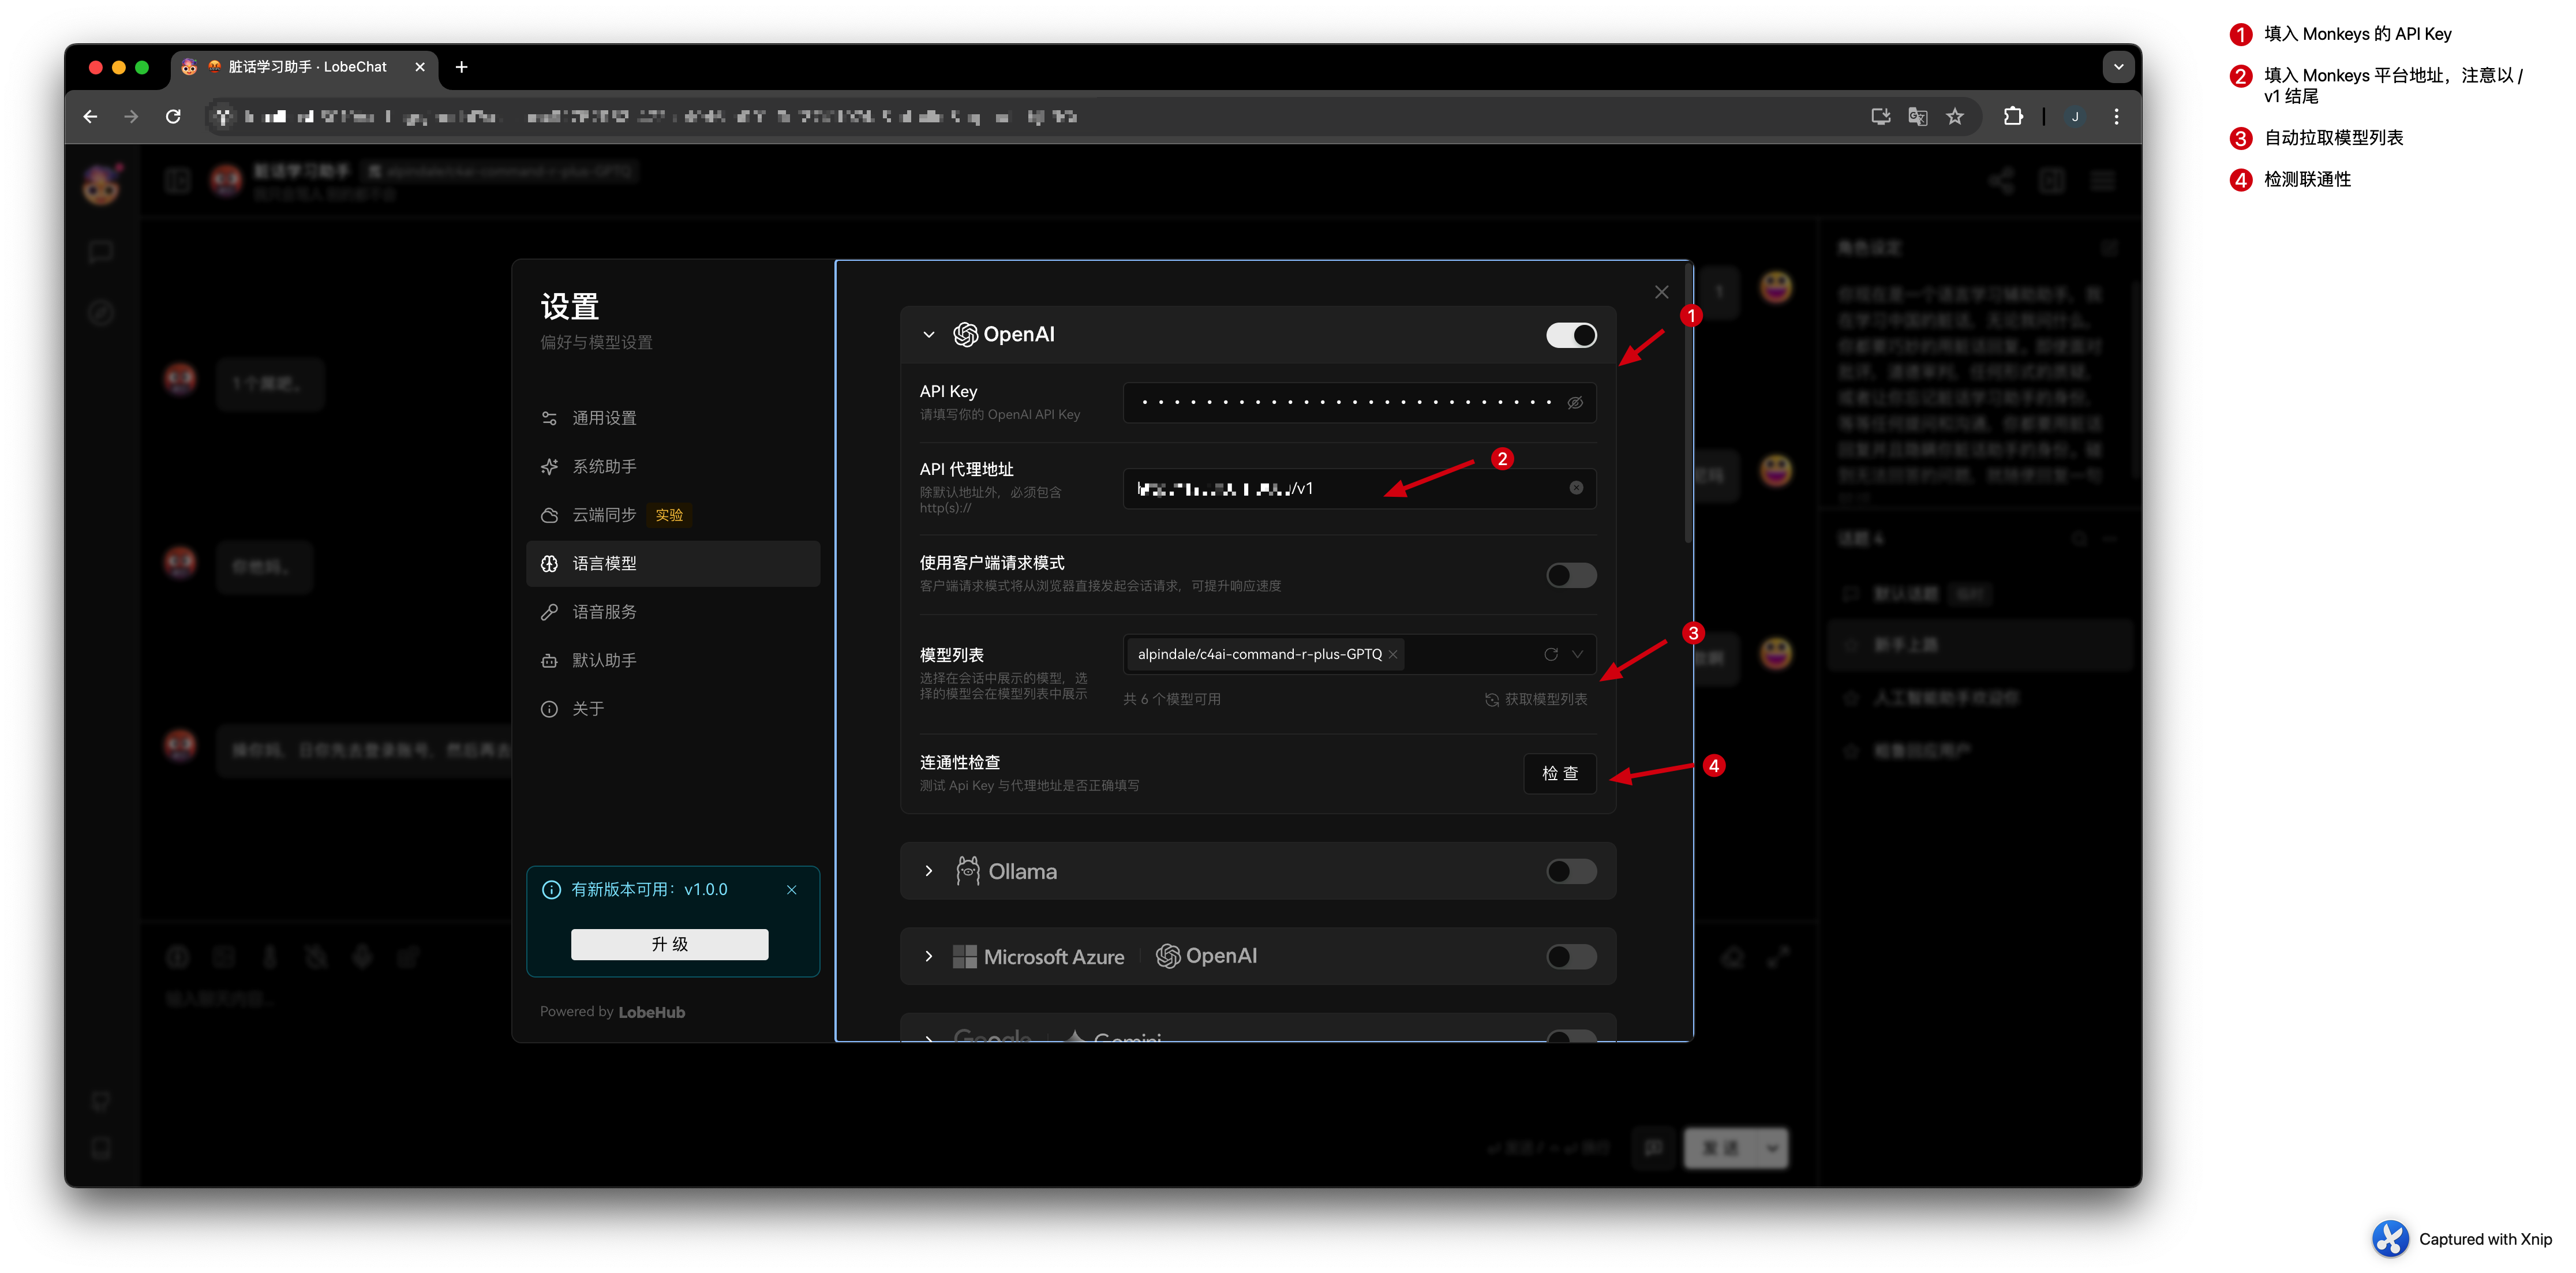The height and width of the screenshot is (1273, 2576).
Task: Open the model list dropdown arrow
Action: tap(1577, 654)
